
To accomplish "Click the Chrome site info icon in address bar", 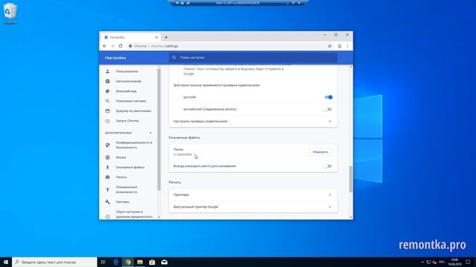I will (130, 46).
